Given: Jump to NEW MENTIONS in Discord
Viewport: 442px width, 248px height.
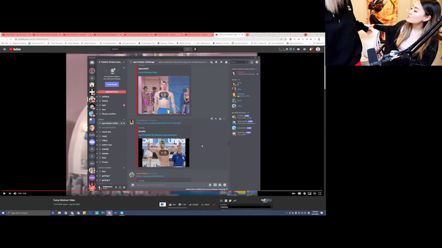Looking at the screenshot, I should pyautogui.click(x=112, y=92).
